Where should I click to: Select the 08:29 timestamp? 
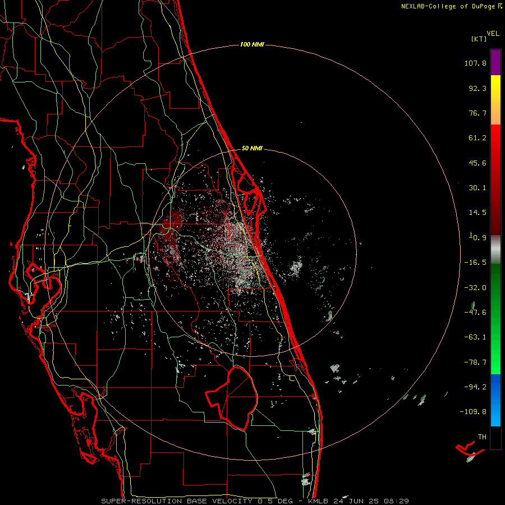(396, 501)
